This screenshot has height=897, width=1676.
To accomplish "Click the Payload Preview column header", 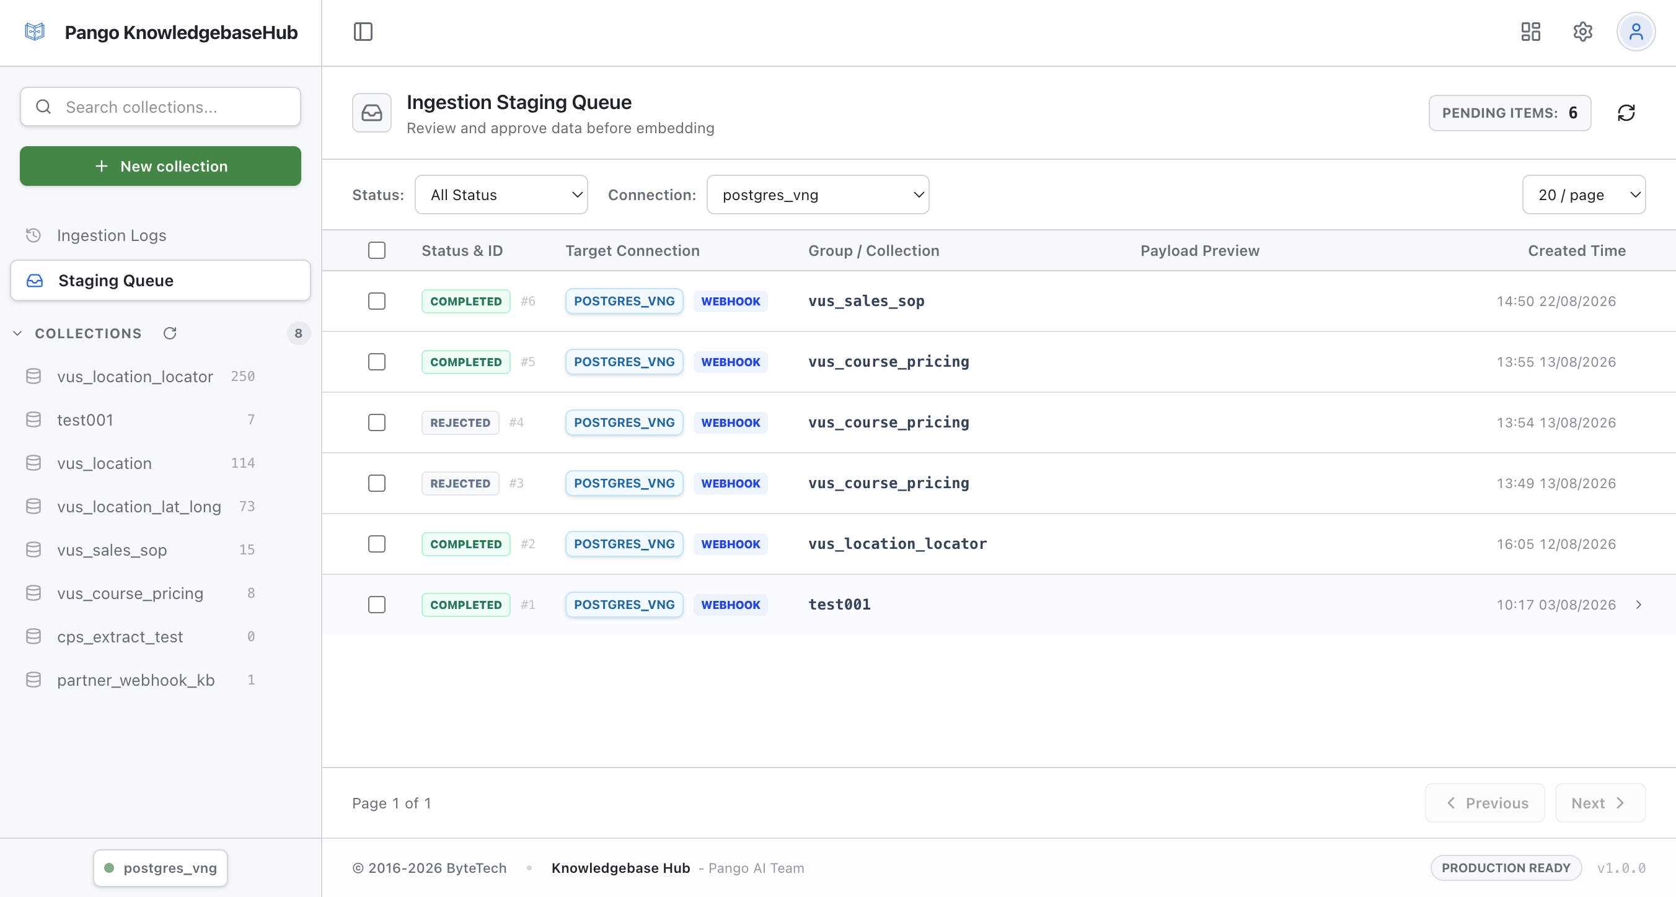I will [x=1200, y=250].
